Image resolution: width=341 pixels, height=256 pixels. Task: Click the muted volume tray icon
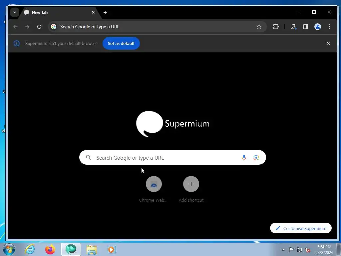pos(307,250)
